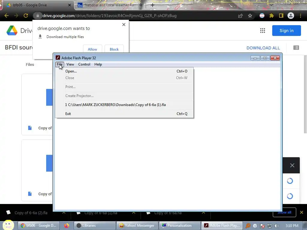This screenshot has width=307, height=230.
Task: Open the Chrome profile avatar
Action: click(x=291, y=16)
